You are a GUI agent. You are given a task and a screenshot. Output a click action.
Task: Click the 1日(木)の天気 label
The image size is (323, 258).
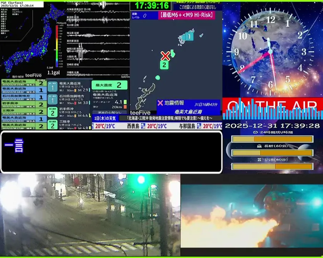[105, 118]
